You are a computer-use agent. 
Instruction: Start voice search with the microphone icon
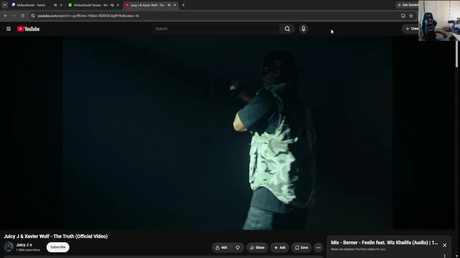[303, 29]
